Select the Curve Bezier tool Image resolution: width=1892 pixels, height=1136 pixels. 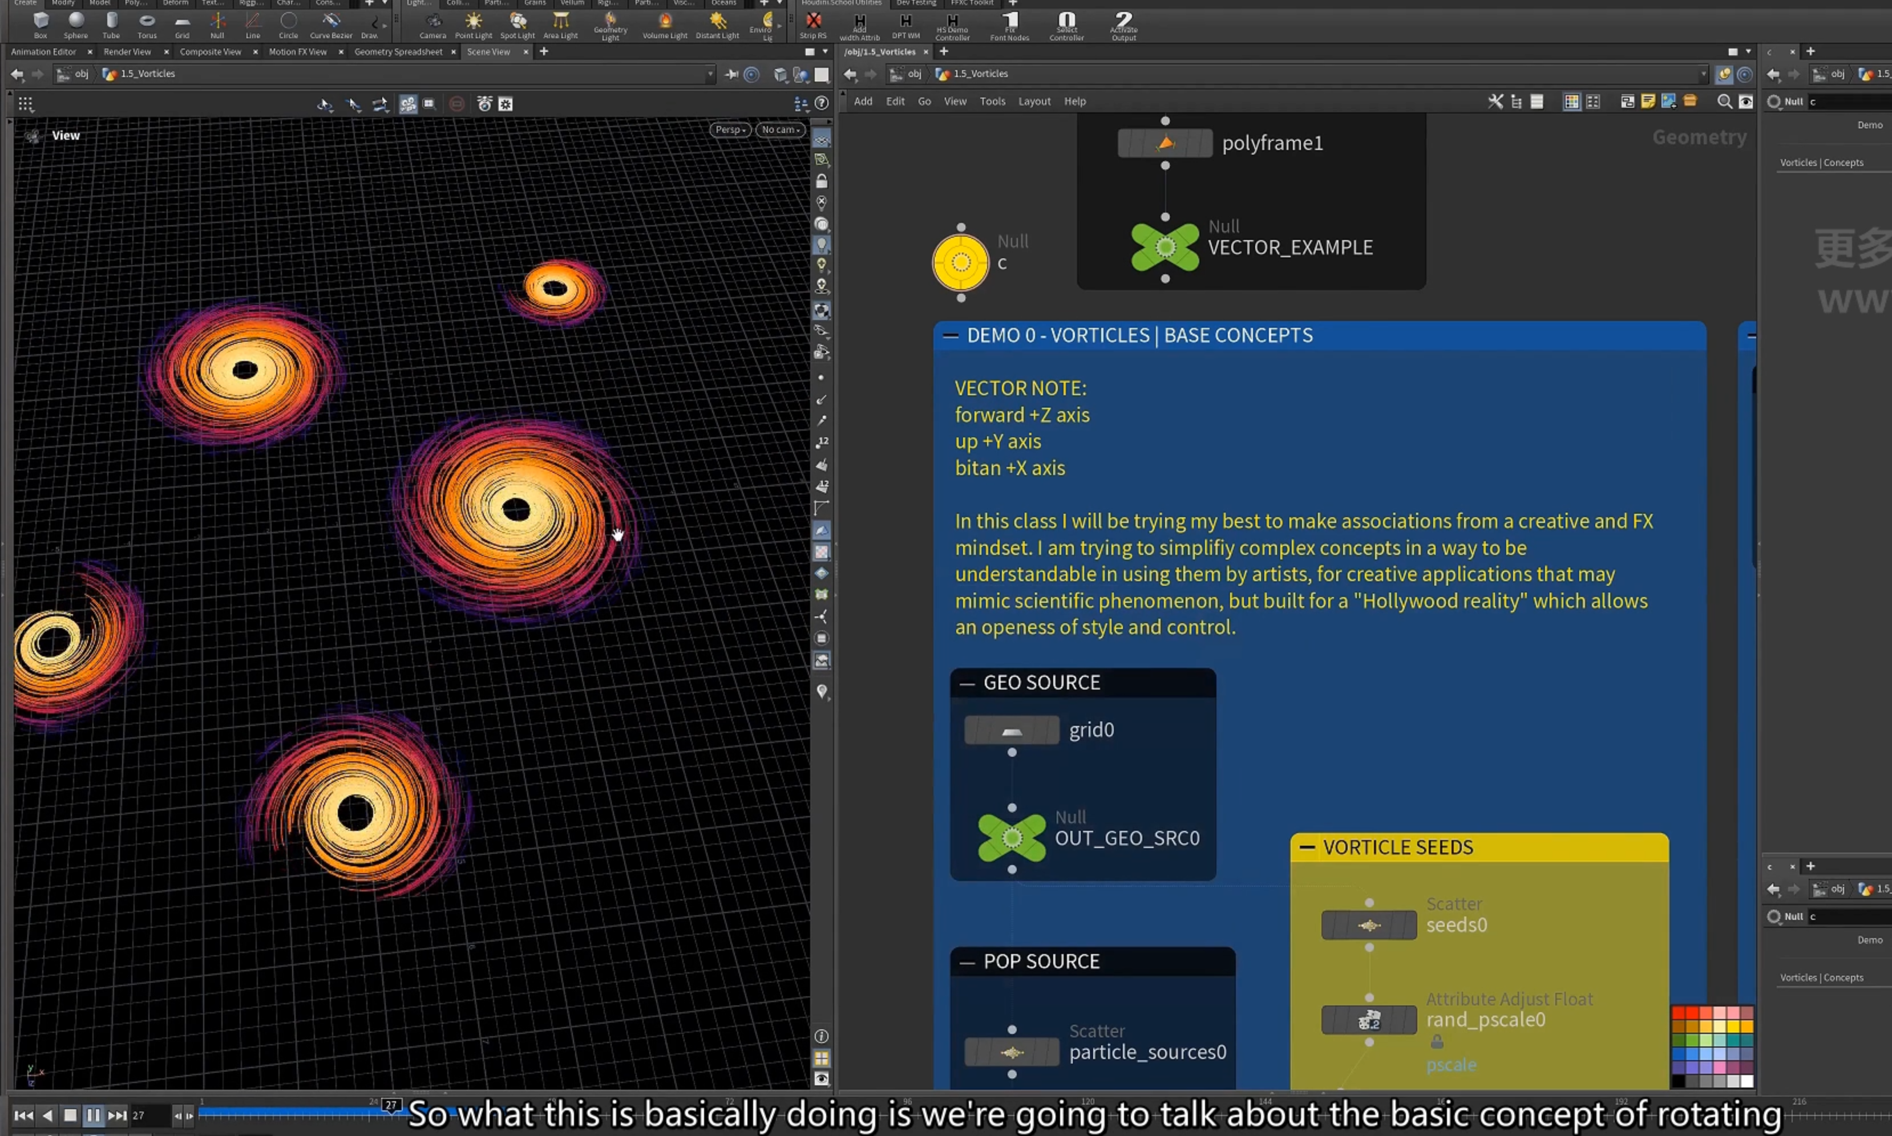click(x=331, y=24)
